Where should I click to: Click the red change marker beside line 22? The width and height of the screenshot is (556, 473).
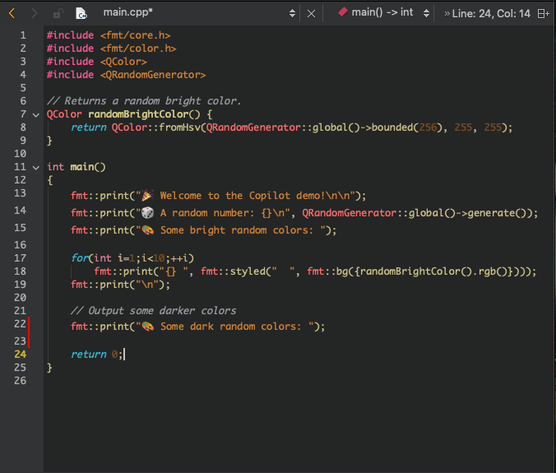point(29,327)
